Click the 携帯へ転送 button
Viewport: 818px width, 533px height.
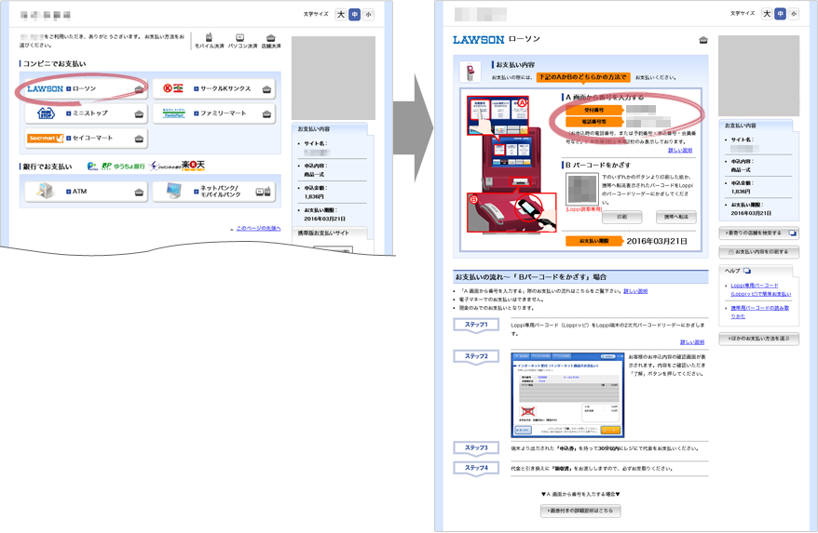pyautogui.click(x=676, y=217)
